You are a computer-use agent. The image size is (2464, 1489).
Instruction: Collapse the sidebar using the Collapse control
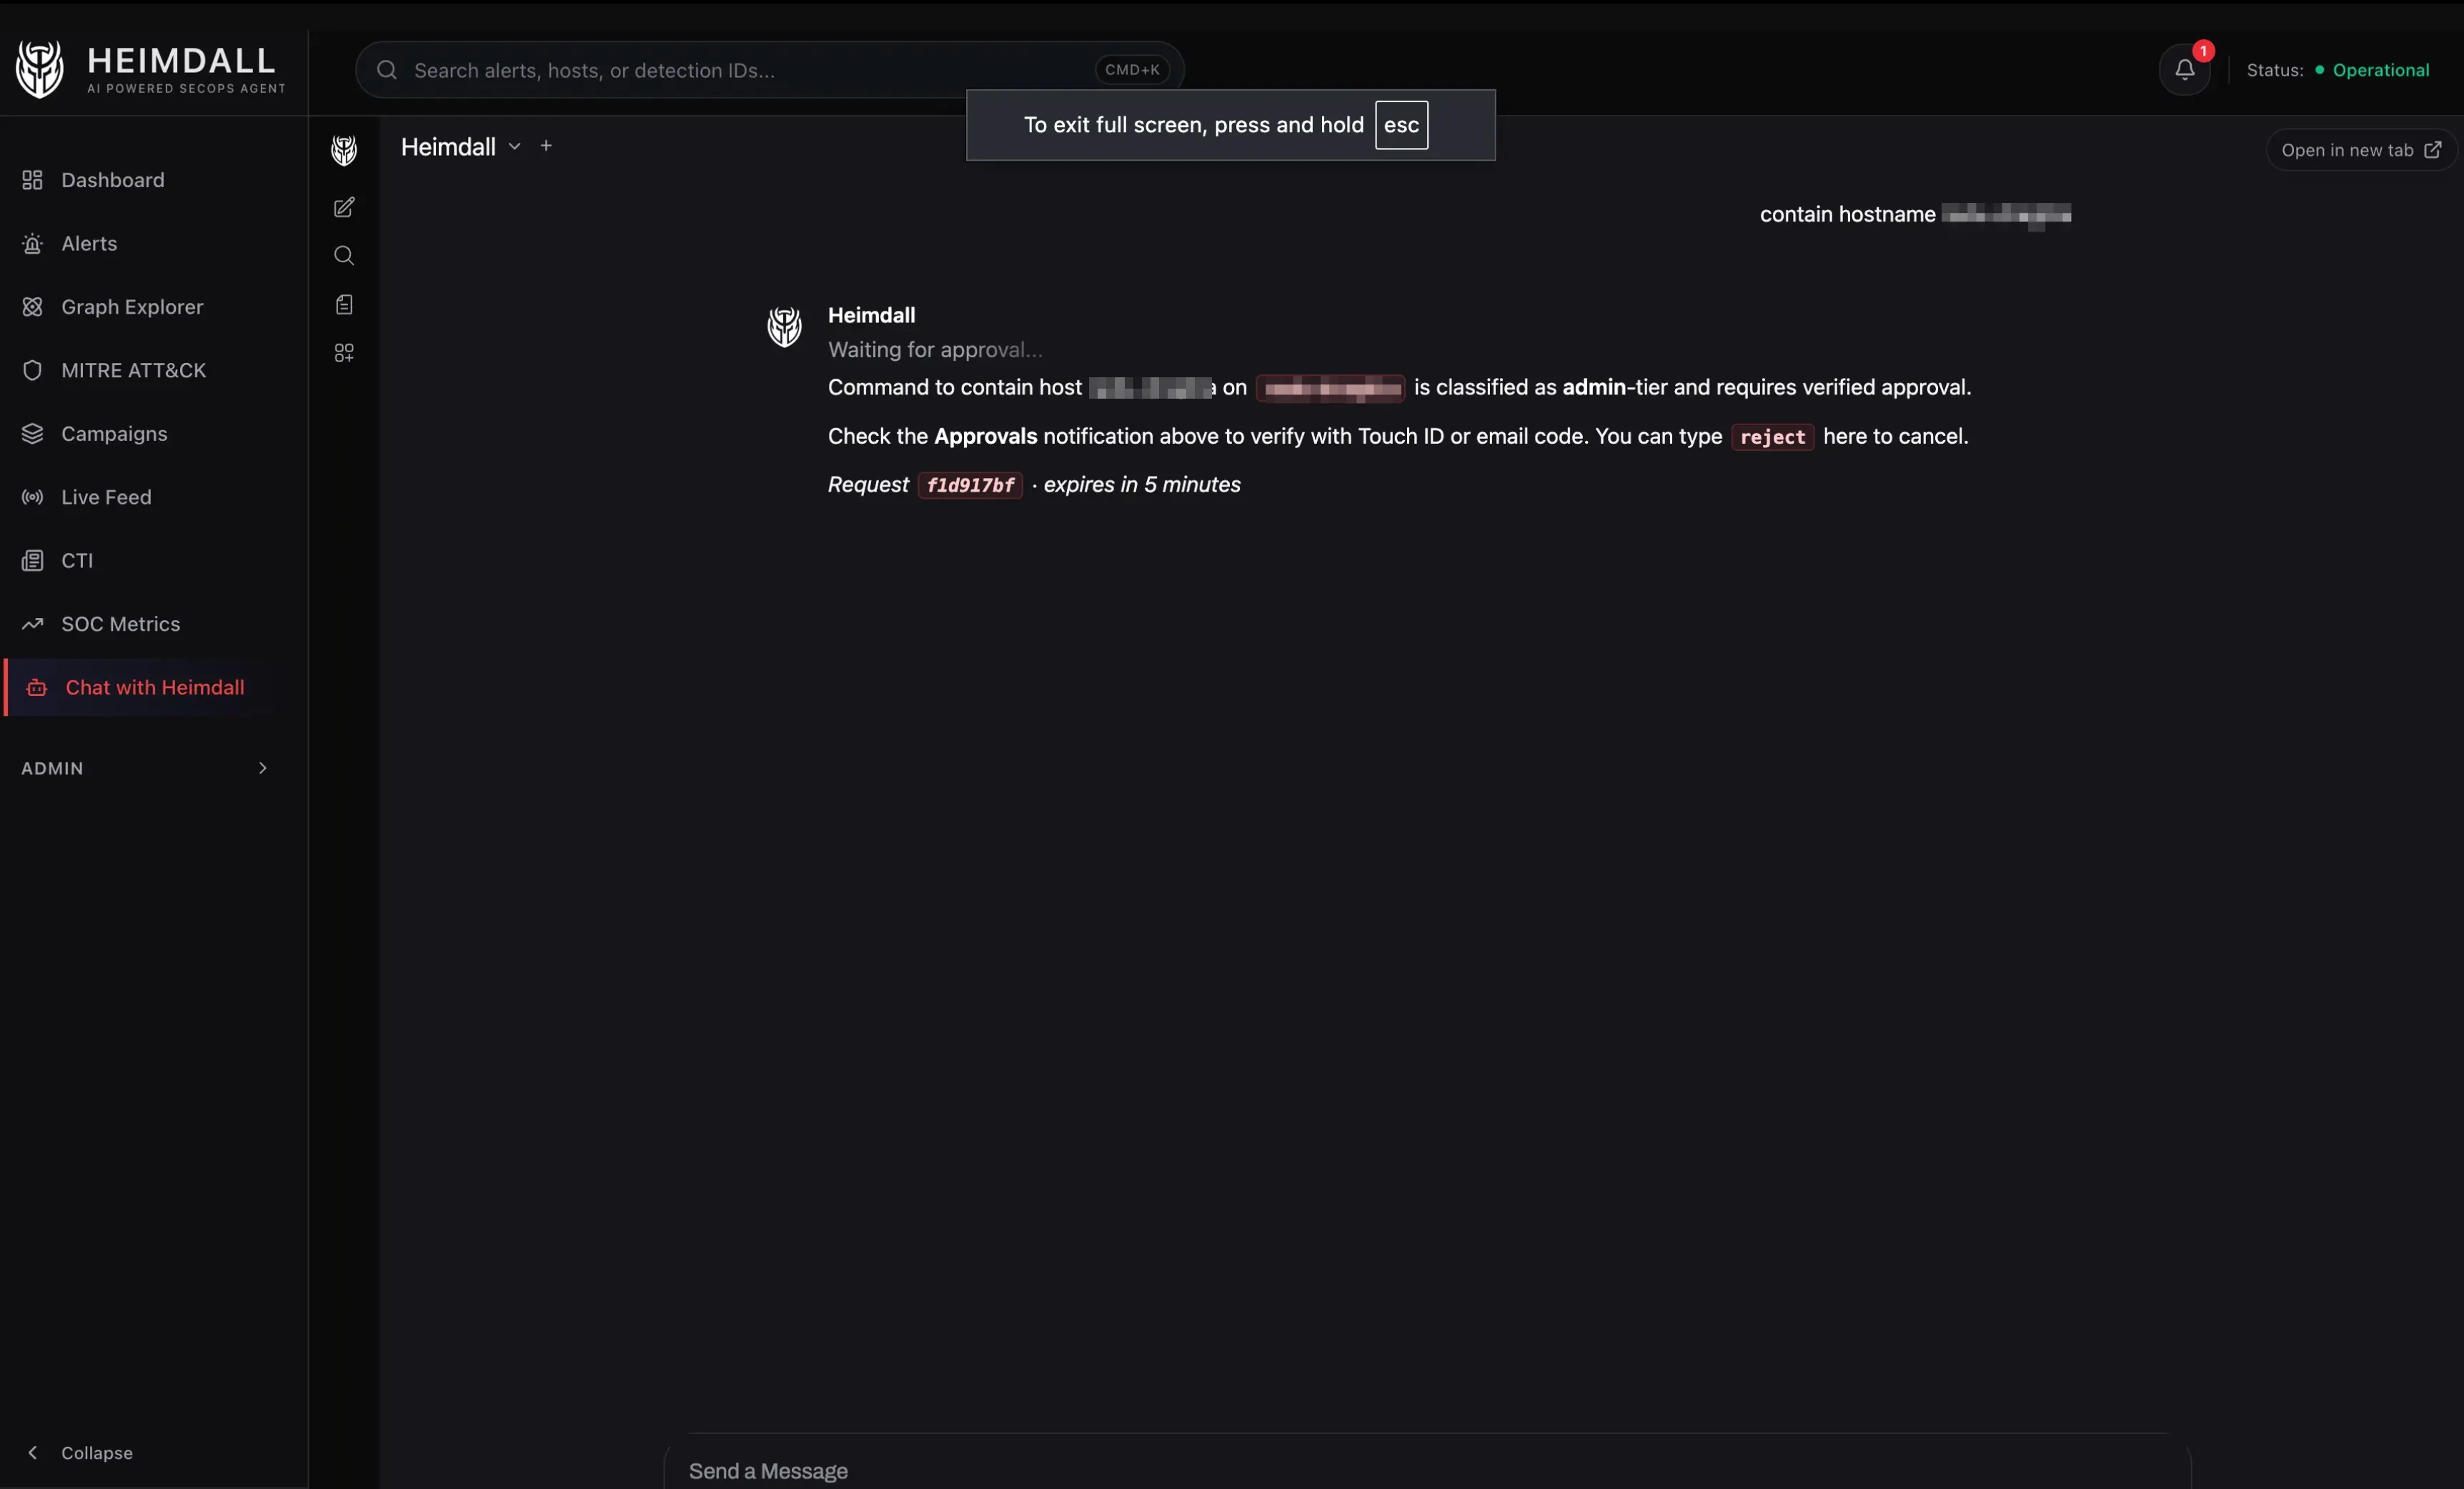(x=81, y=1453)
